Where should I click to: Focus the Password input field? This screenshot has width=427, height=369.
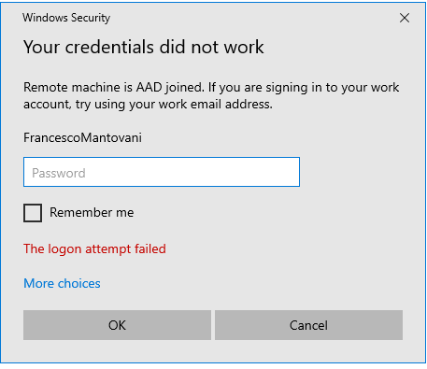(x=162, y=172)
